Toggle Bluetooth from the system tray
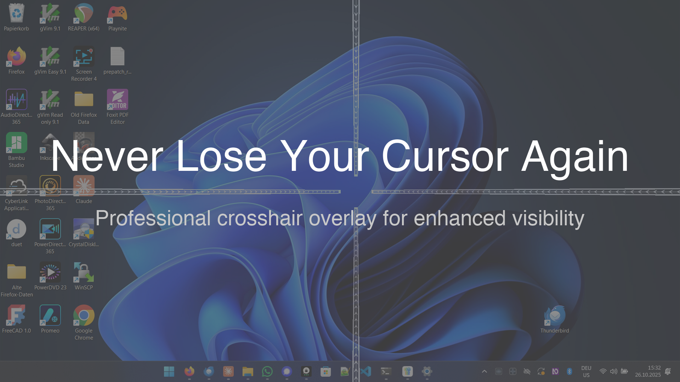The width and height of the screenshot is (680, 382). point(570,371)
